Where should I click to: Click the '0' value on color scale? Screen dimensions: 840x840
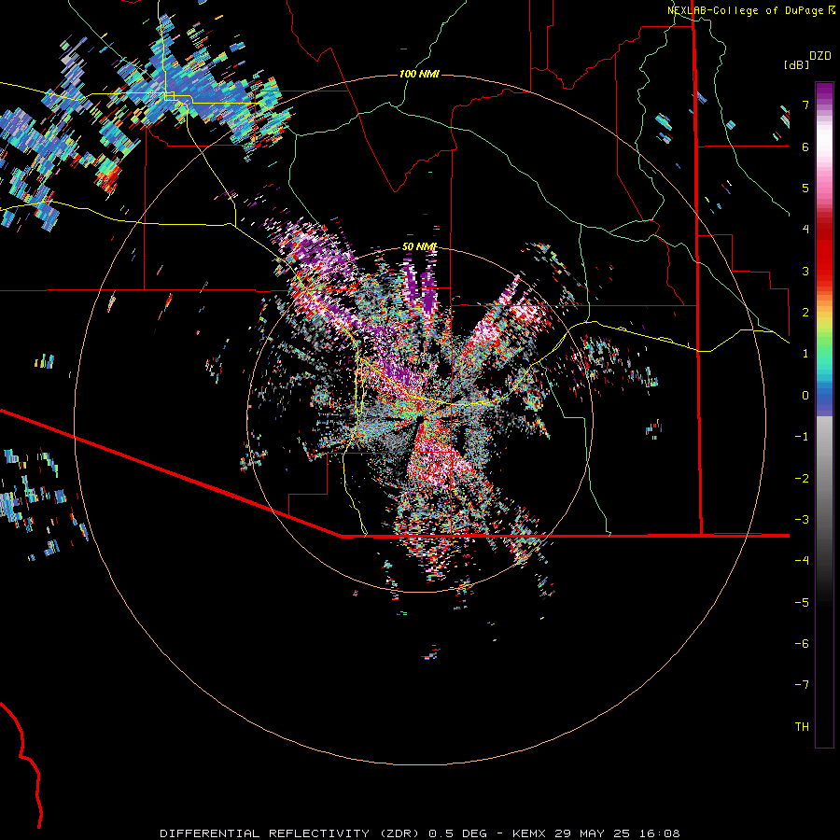805,396
